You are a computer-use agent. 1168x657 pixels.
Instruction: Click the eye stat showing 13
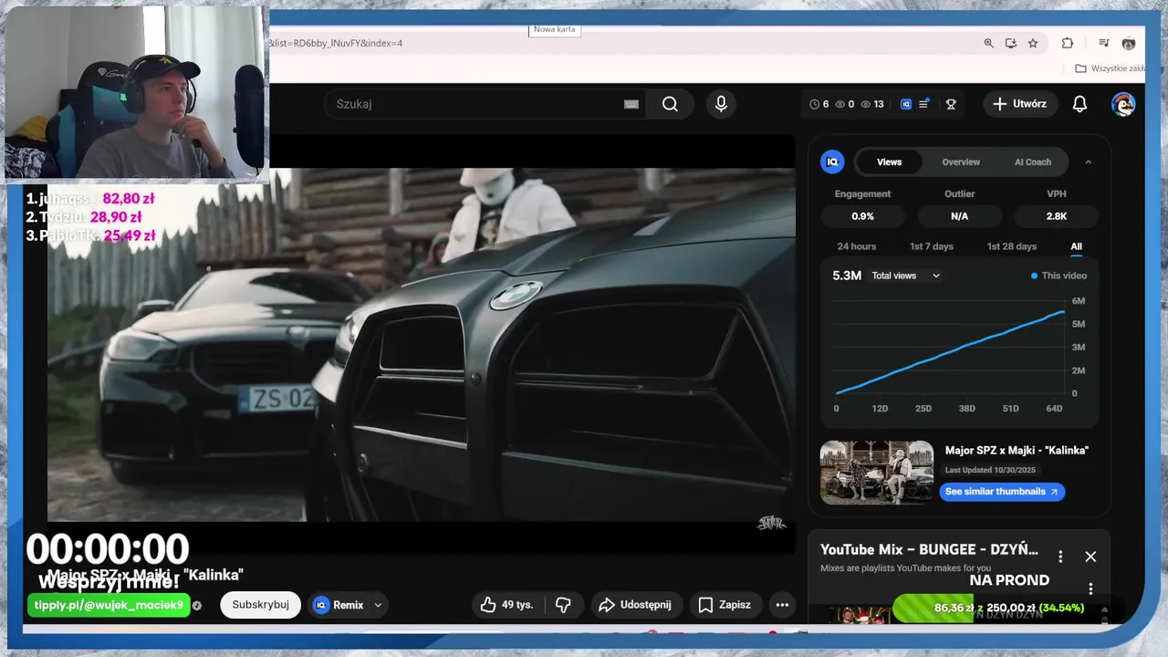coord(872,104)
